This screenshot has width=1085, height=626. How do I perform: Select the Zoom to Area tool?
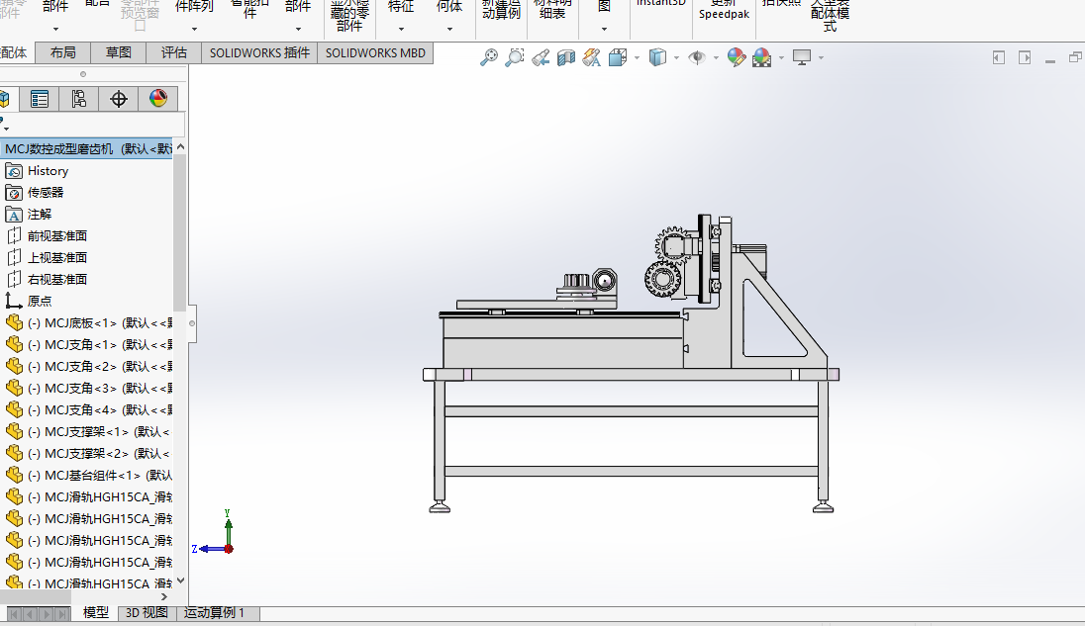point(514,58)
